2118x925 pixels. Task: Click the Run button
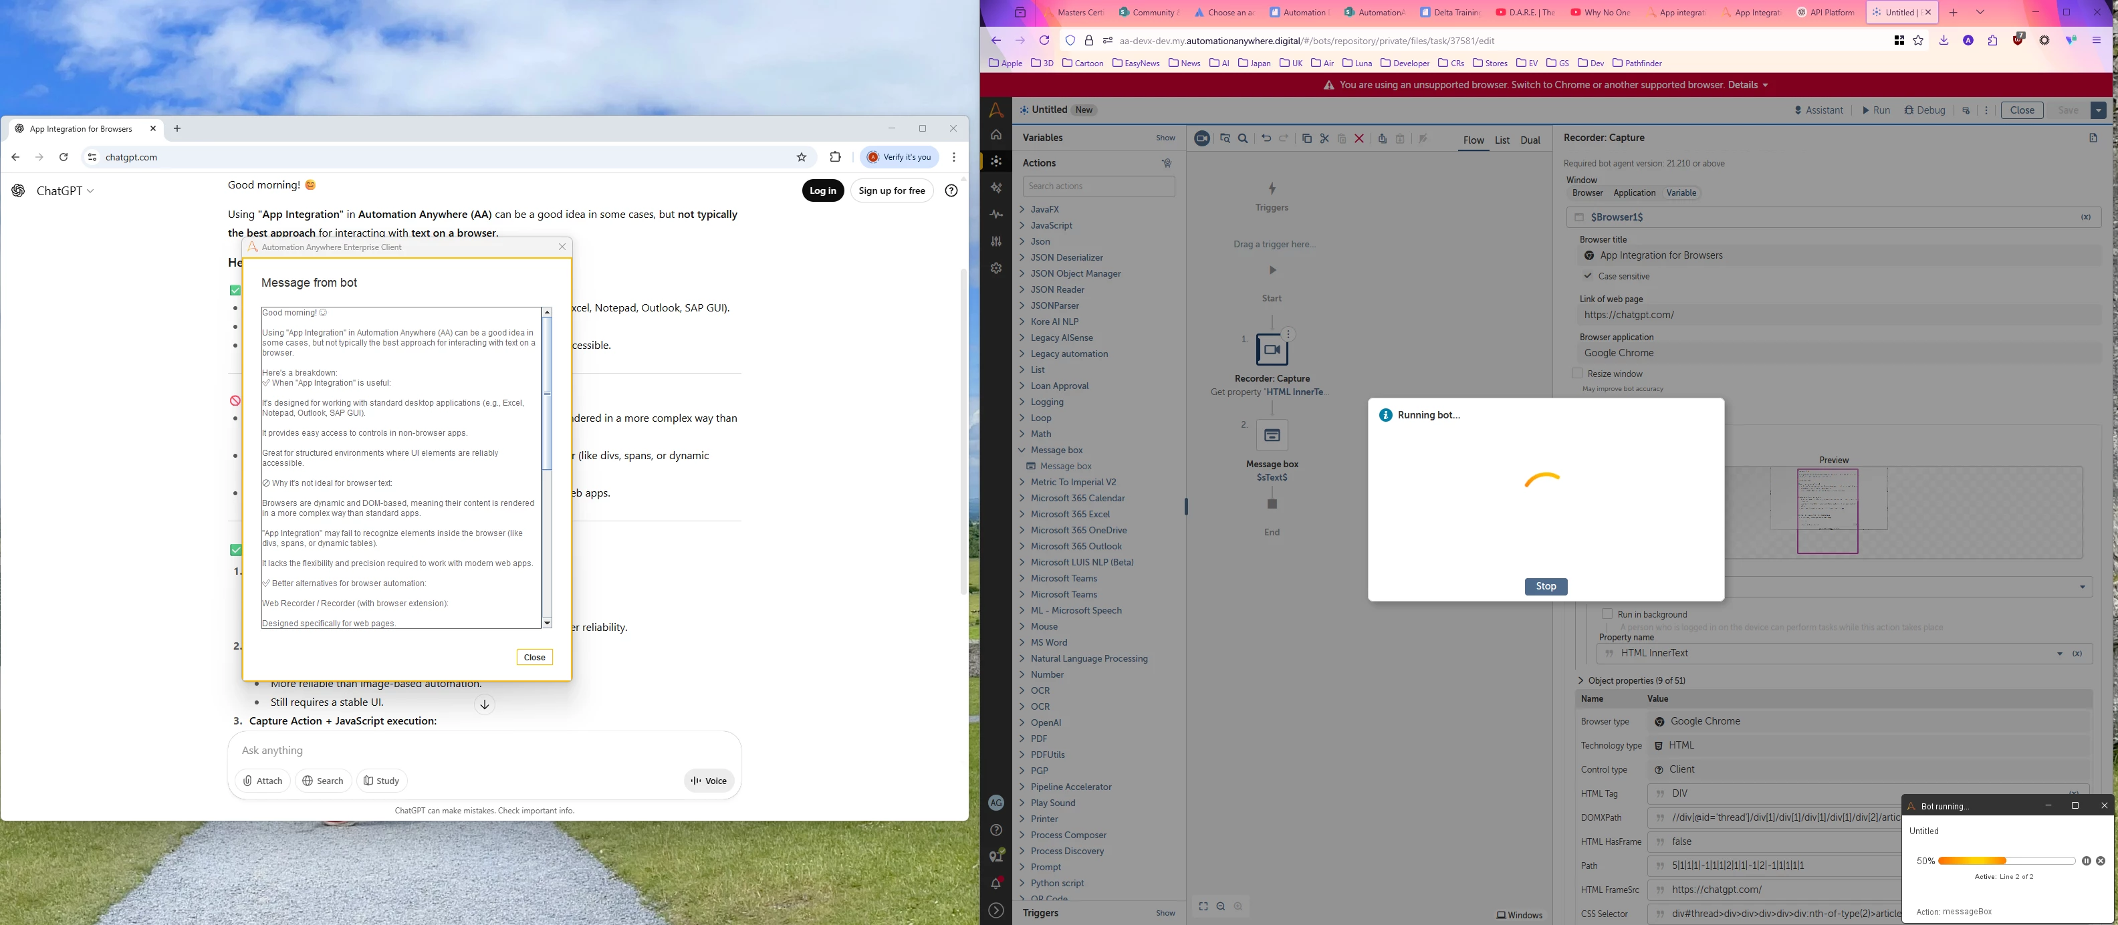pos(1875,110)
